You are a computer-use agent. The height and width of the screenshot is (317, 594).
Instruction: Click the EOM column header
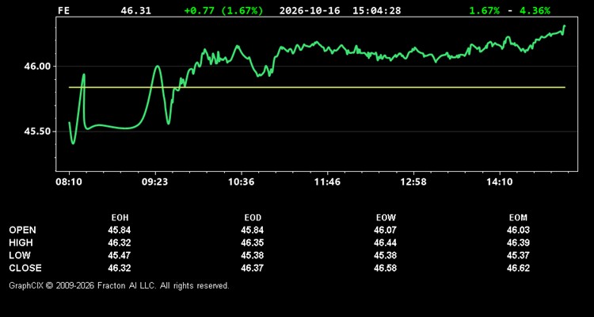518,218
